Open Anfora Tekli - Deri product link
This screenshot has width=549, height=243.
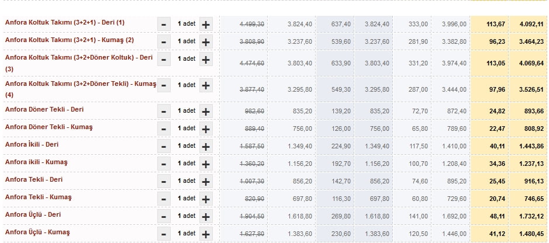(x=33, y=179)
